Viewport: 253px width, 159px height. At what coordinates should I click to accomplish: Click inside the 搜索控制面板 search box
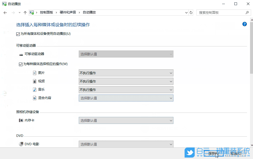tap(222, 12)
